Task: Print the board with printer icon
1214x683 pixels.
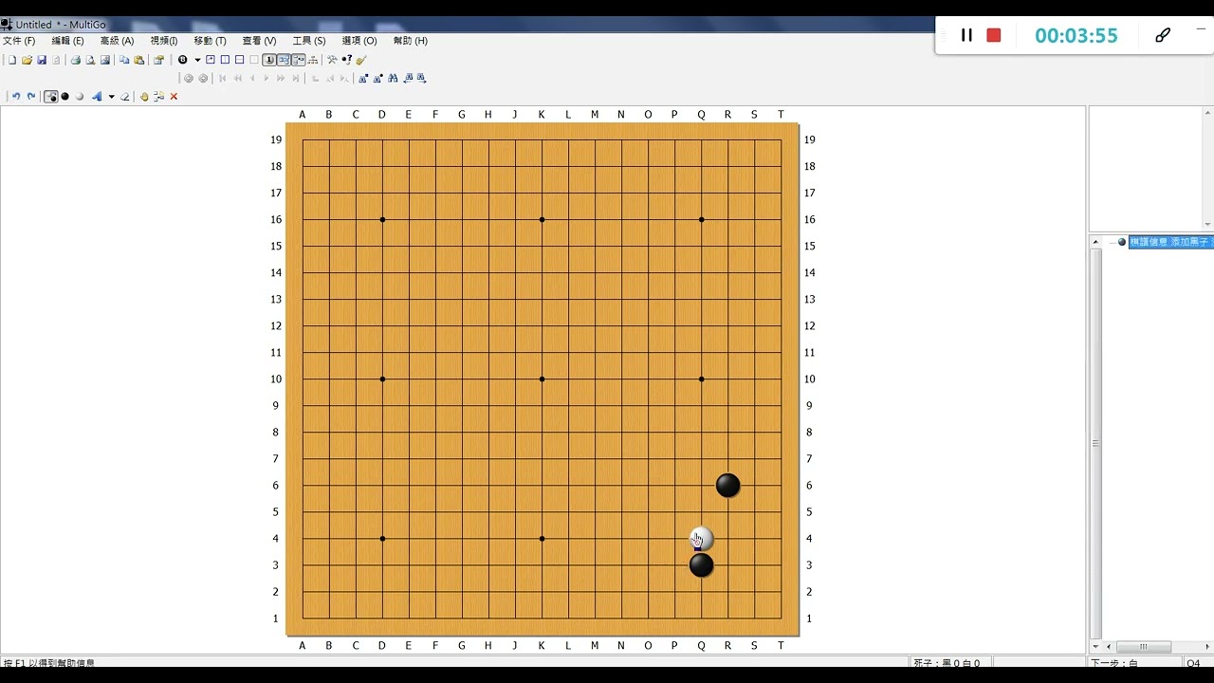Action: point(75,60)
